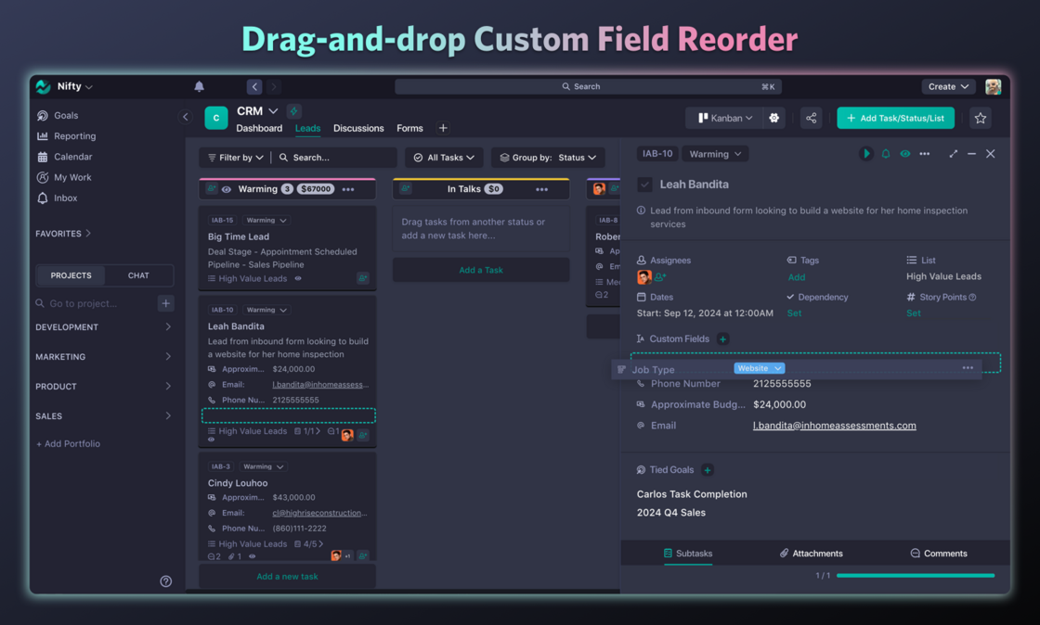Add a new custom field plus icon
This screenshot has height=625, width=1040.
pos(722,339)
